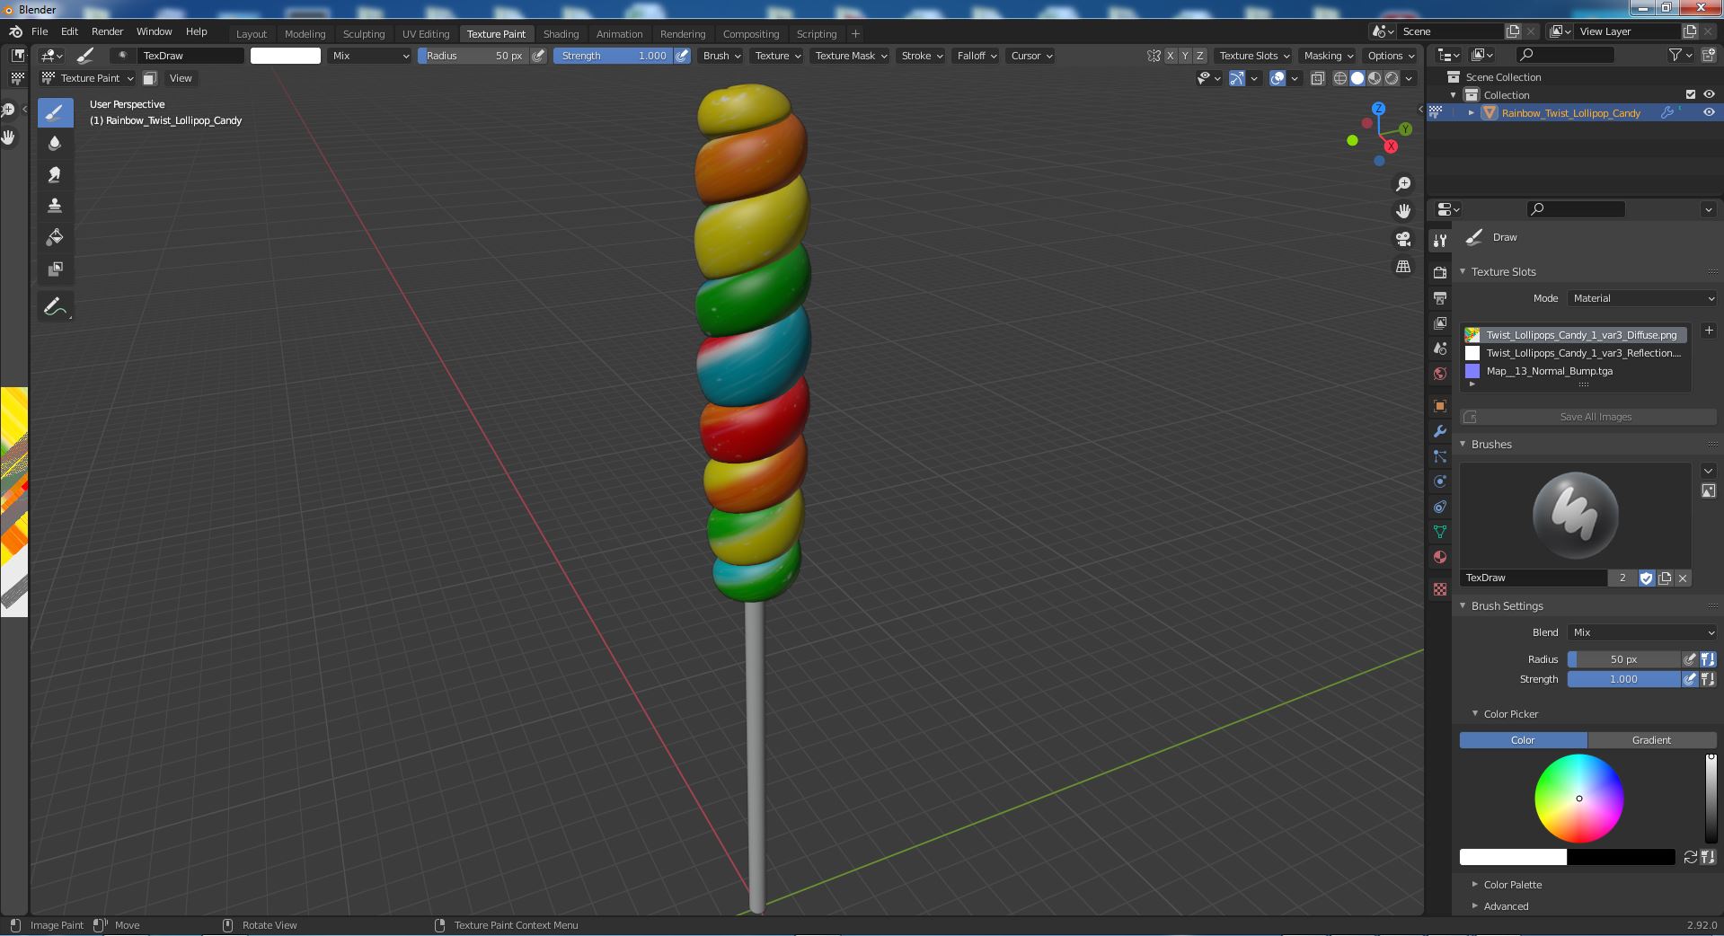Open the Mix blend mode dropdown in header
The width and height of the screenshot is (1724, 936).
(x=369, y=56)
